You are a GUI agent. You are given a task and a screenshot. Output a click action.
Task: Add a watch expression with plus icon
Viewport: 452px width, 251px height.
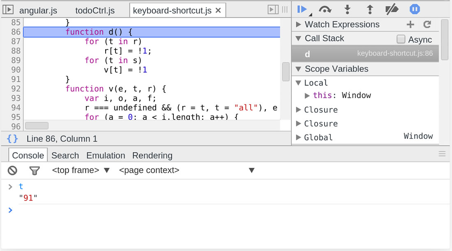tap(410, 25)
